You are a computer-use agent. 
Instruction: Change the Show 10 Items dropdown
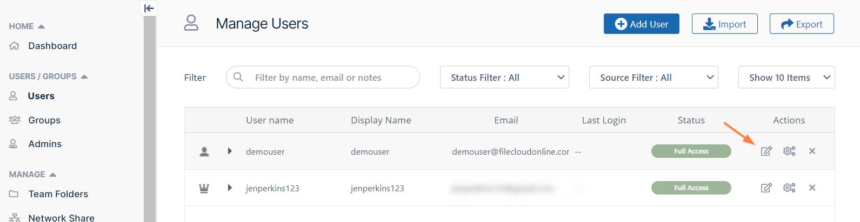pos(786,78)
